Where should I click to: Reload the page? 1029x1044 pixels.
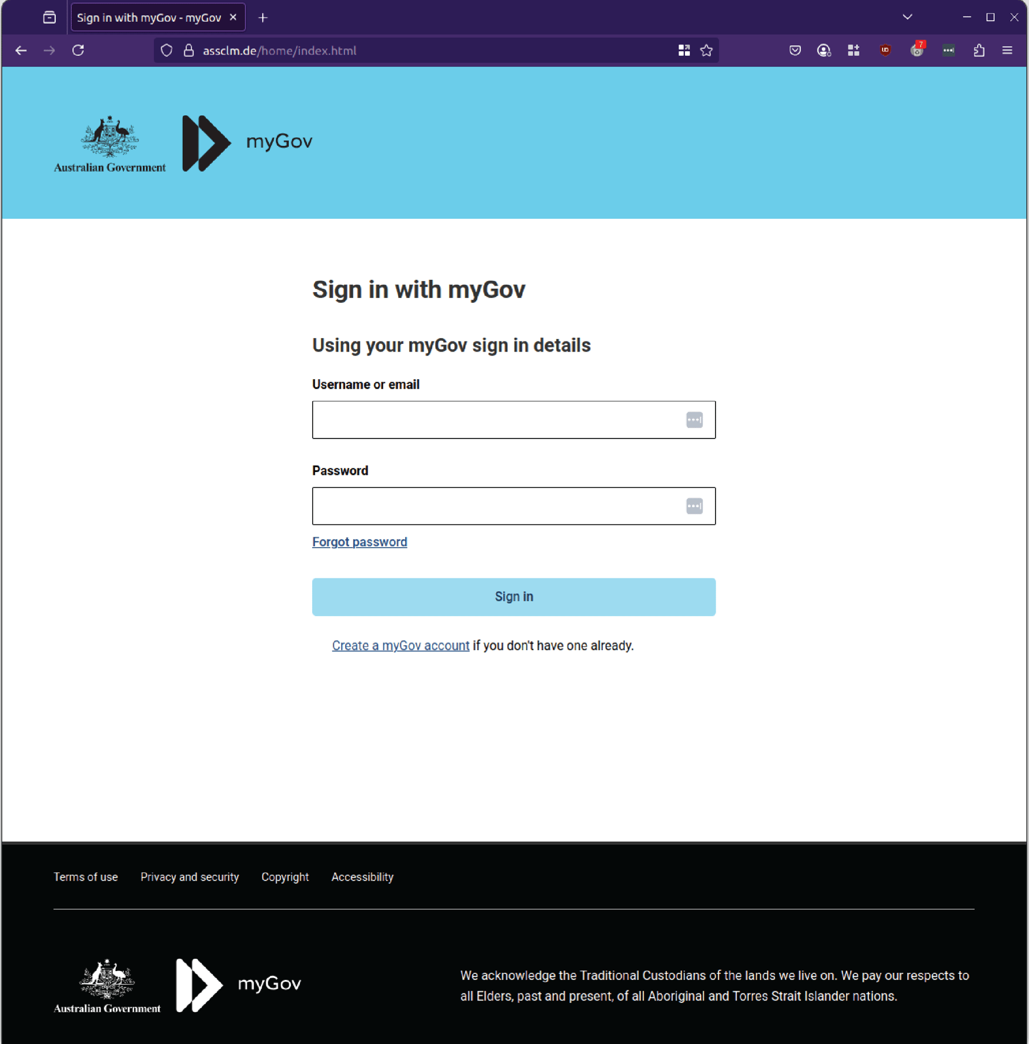pos(79,51)
